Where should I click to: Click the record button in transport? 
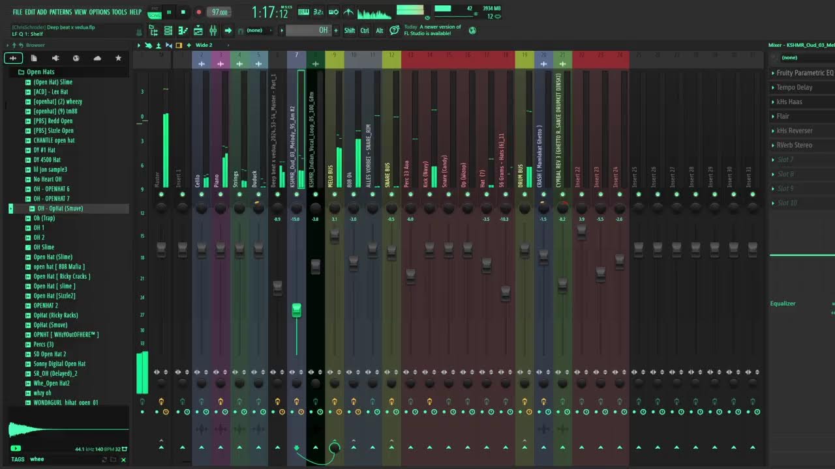pyautogui.click(x=199, y=12)
